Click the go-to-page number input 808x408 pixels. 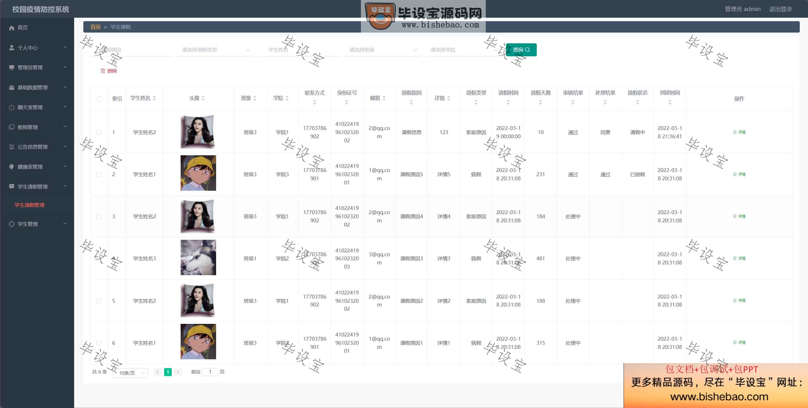[210, 372]
